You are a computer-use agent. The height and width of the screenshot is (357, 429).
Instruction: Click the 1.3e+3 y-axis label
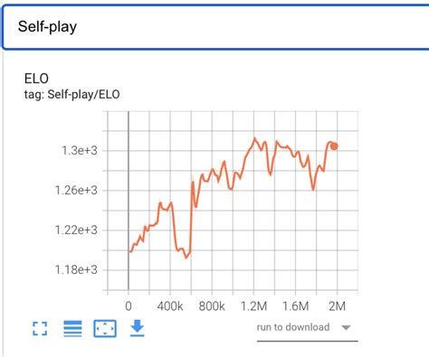(x=80, y=150)
